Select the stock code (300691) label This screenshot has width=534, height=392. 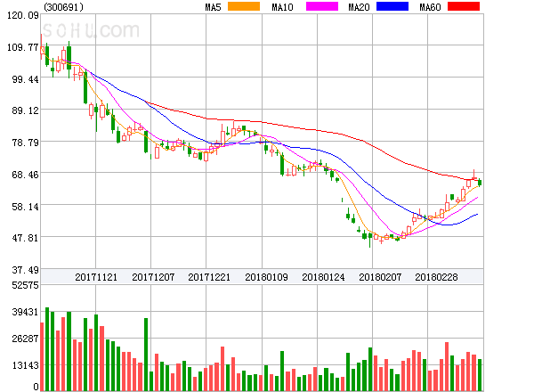pos(63,7)
